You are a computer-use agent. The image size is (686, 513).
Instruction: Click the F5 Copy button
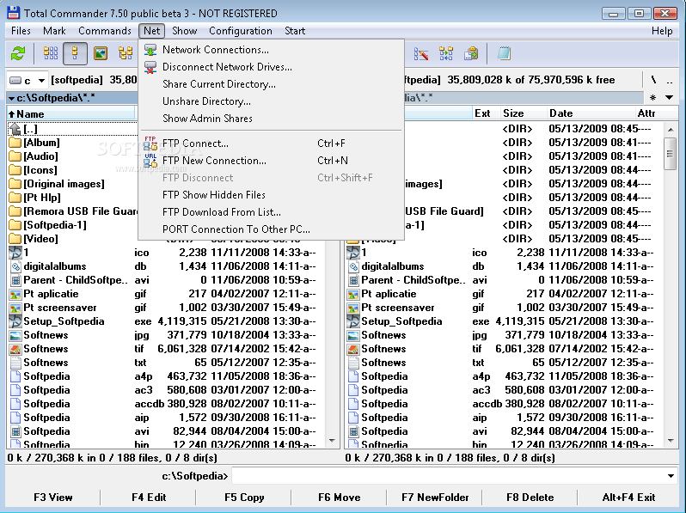(x=244, y=498)
